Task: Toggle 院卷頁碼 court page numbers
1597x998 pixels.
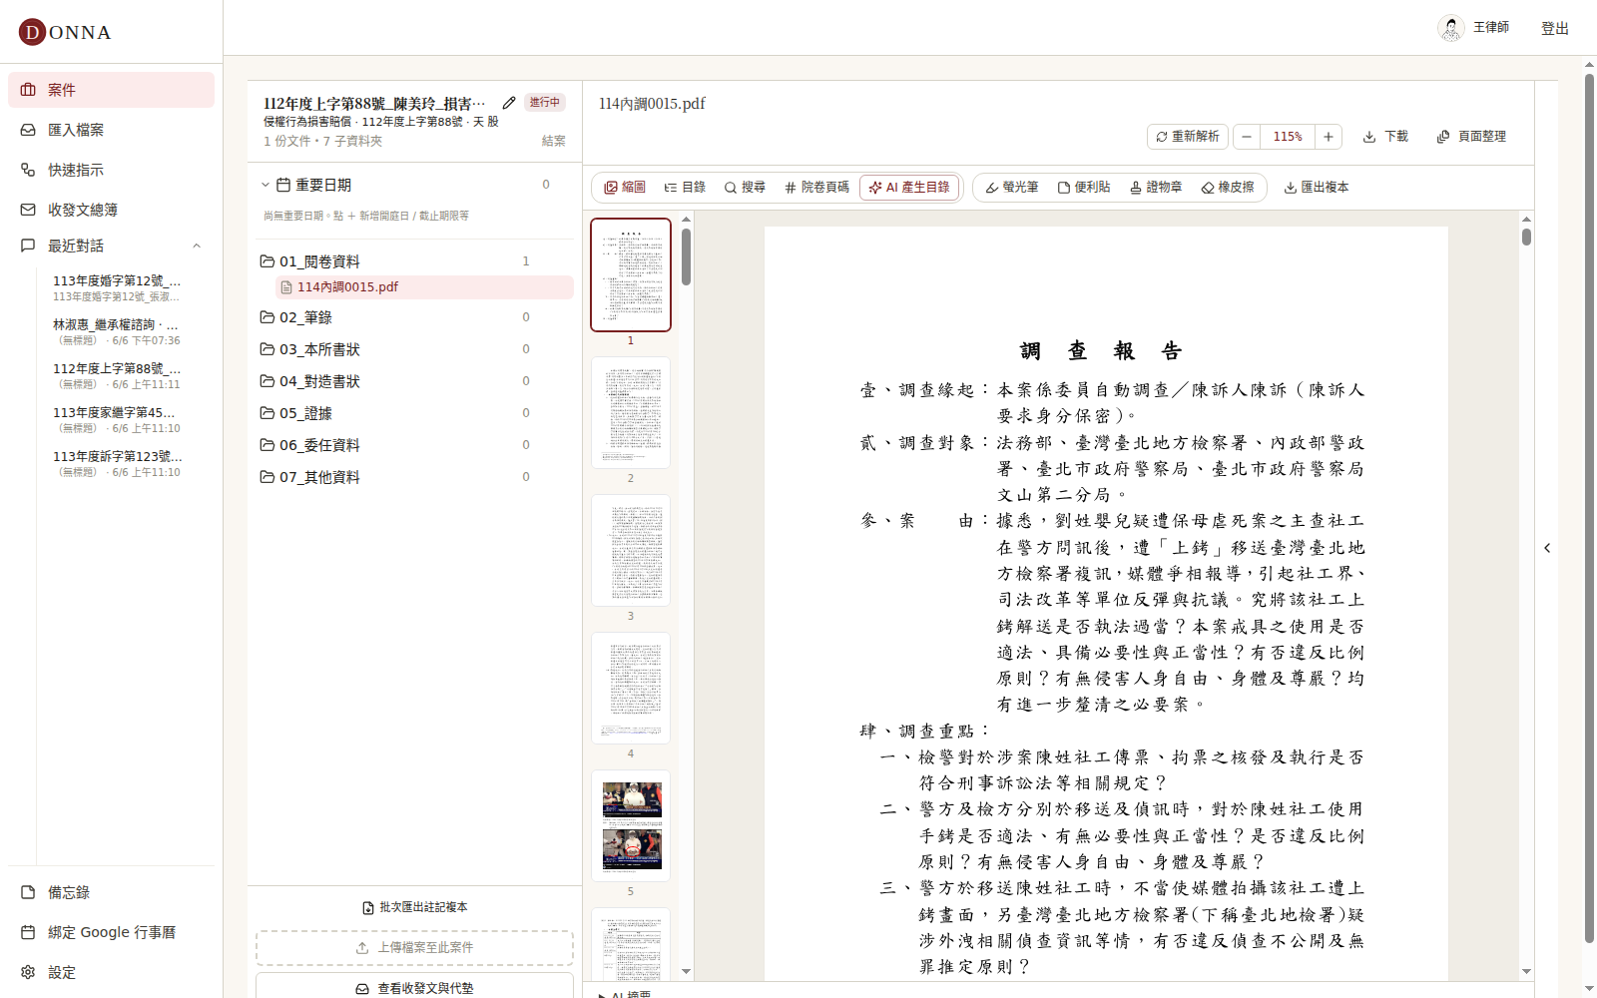Action: pyautogui.click(x=816, y=188)
